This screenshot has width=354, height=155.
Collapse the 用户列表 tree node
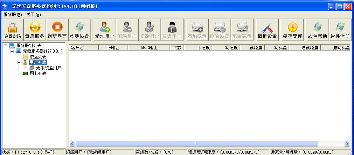pos(19,62)
